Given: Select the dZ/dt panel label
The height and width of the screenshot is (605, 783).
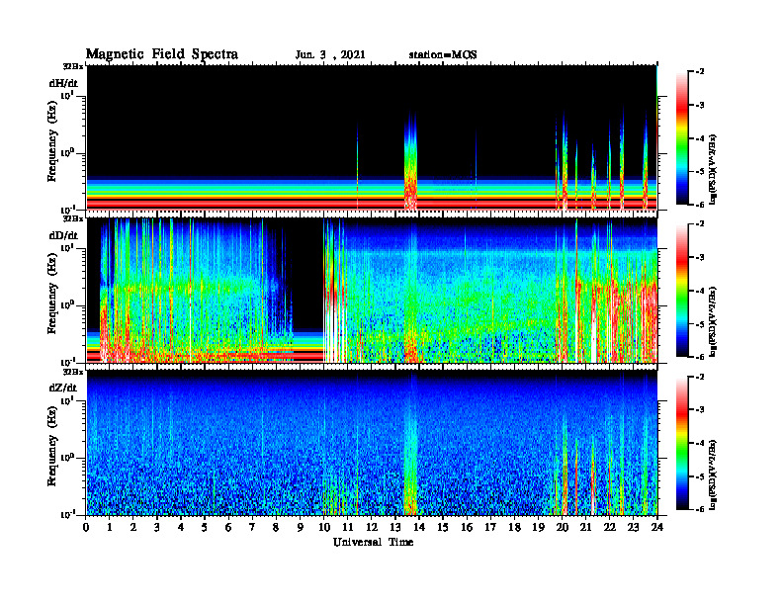Looking at the screenshot, I should point(63,388).
